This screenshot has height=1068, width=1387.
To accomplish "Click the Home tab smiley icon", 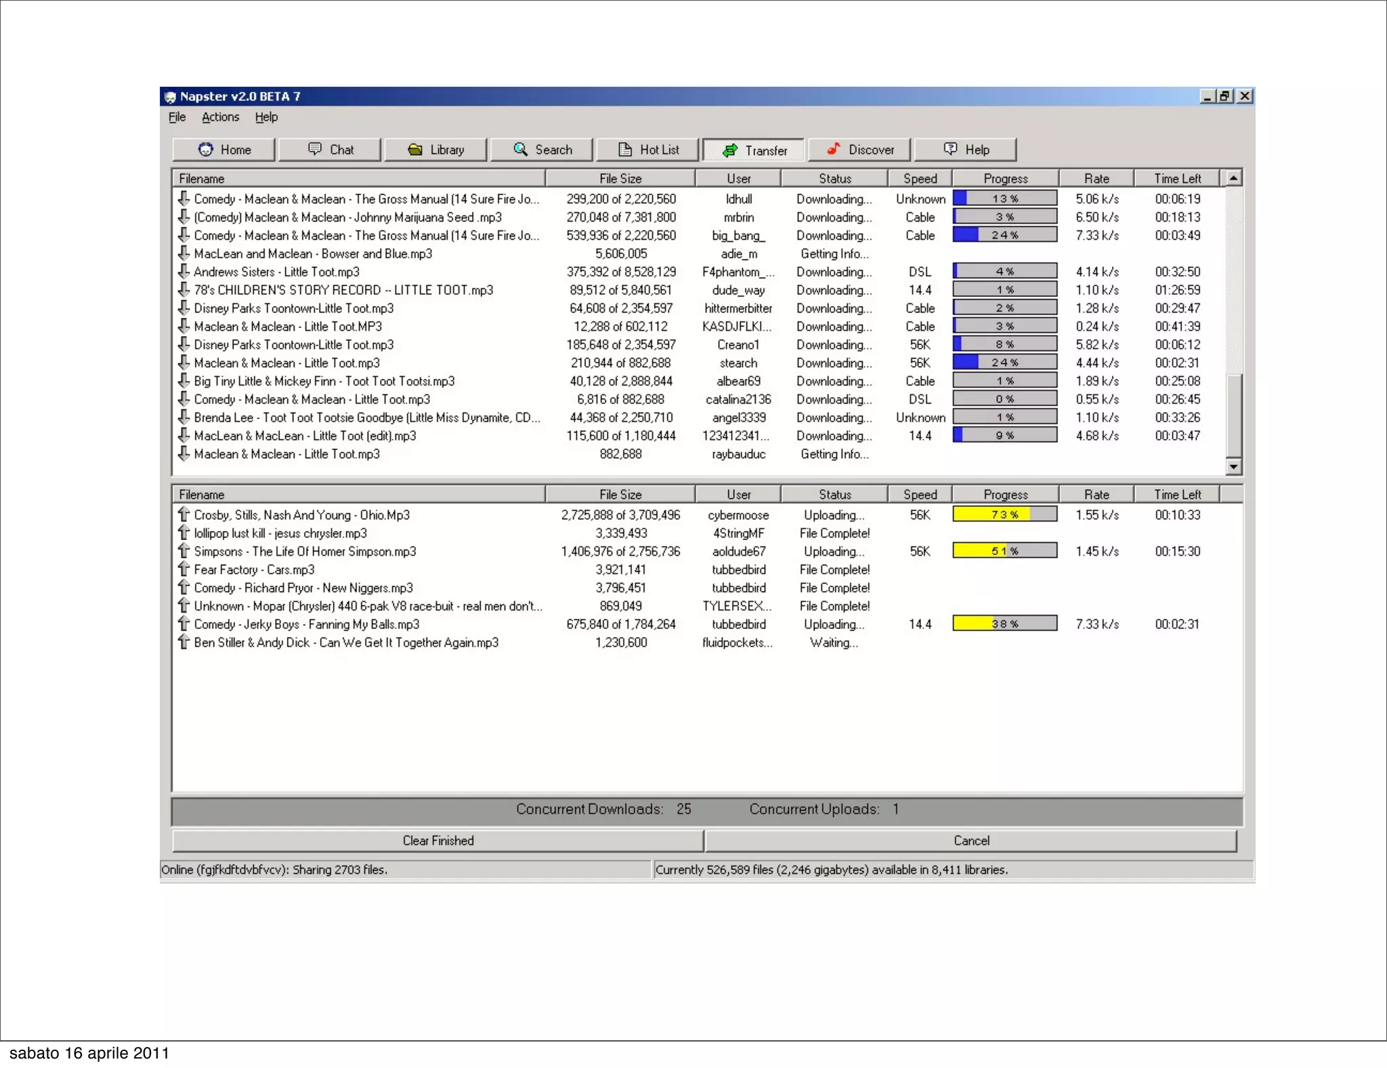I will [x=205, y=149].
